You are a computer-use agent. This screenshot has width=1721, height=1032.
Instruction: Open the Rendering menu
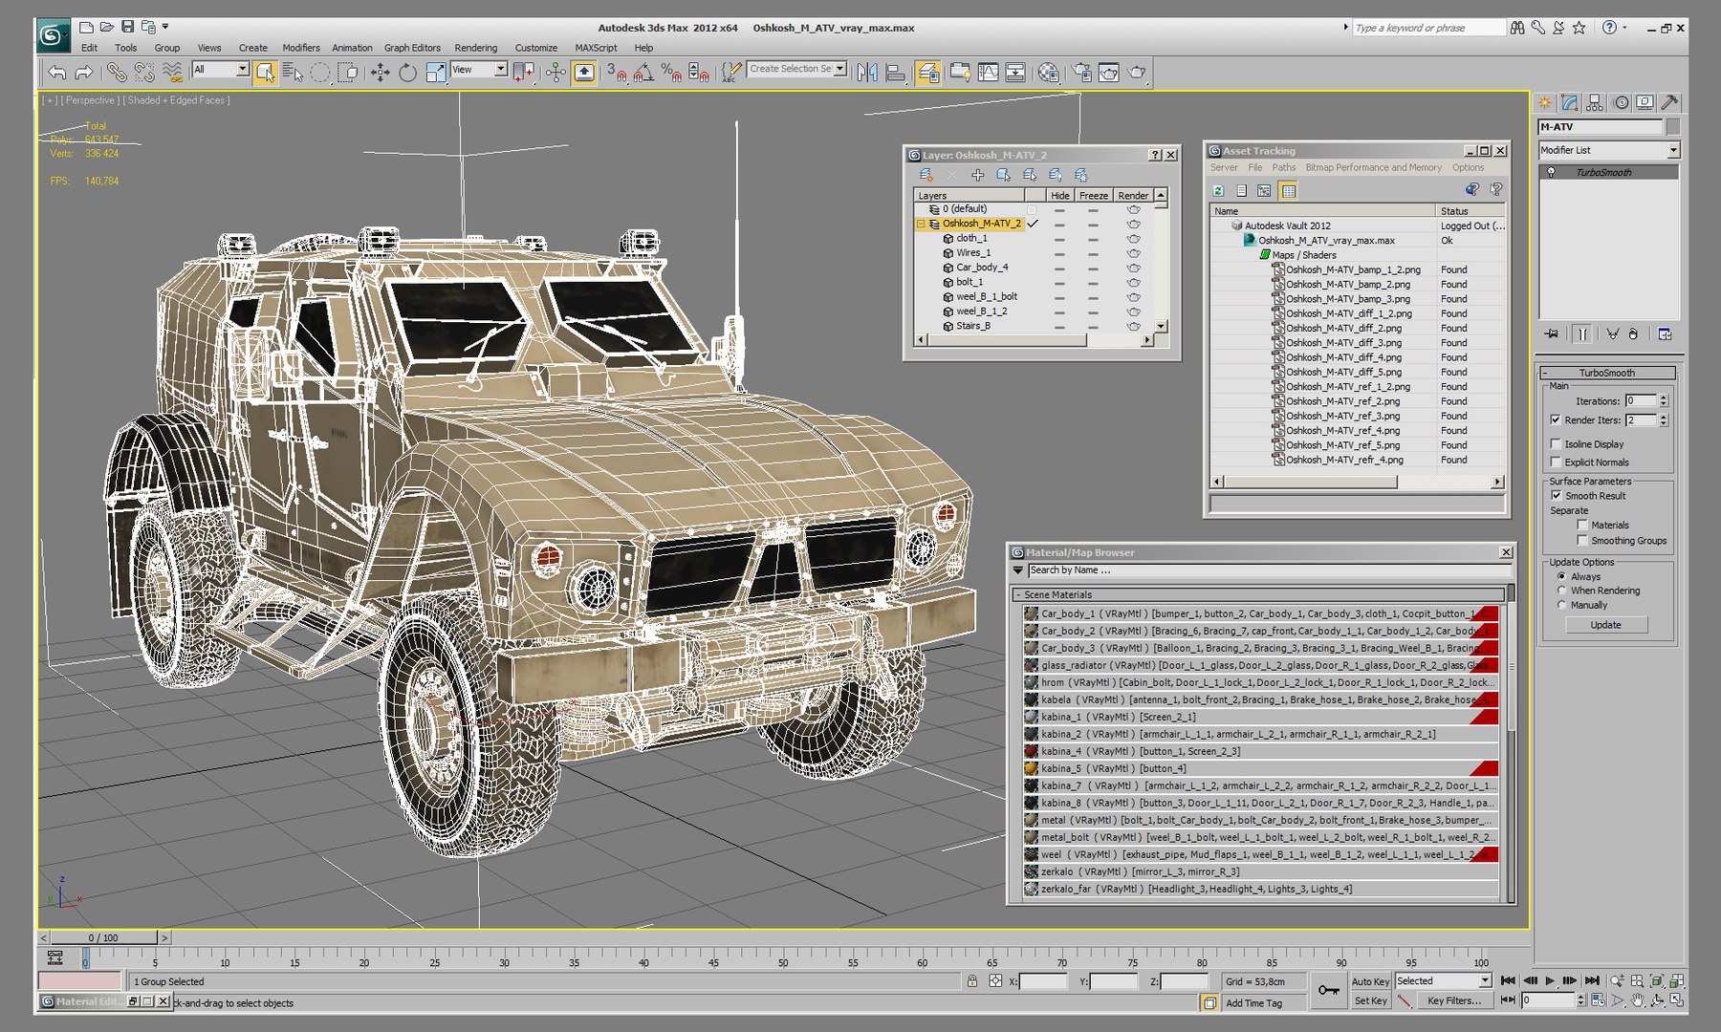(x=476, y=48)
